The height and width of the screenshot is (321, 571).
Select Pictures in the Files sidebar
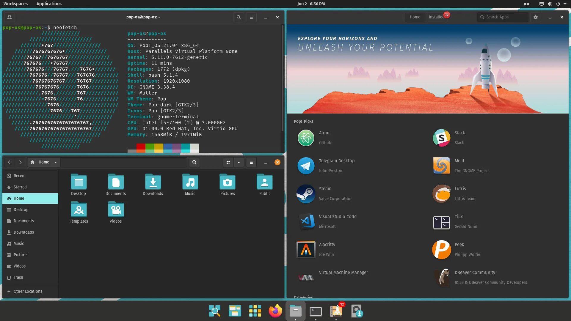(x=30, y=255)
